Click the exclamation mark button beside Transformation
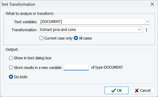This screenshot has width=158, height=97. [146, 30]
